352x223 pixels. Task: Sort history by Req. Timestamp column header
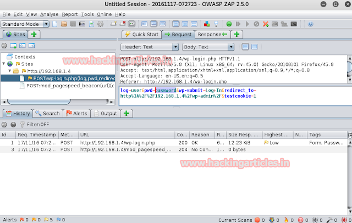[x=37, y=135]
